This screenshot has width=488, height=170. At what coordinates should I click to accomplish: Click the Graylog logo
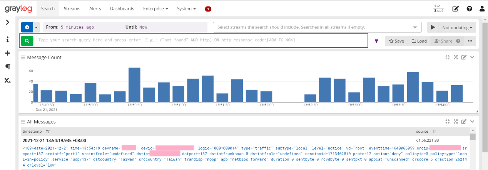(x=18, y=8)
